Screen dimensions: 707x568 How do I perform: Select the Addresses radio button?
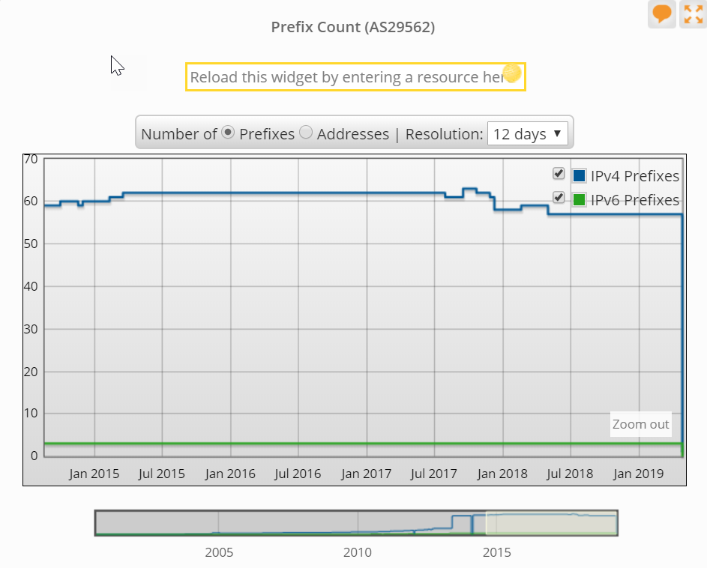(306, 133)
